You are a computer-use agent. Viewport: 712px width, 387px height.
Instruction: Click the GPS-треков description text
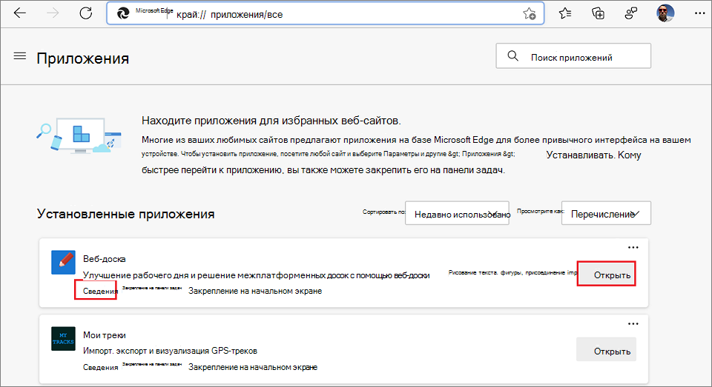[170, 351]
